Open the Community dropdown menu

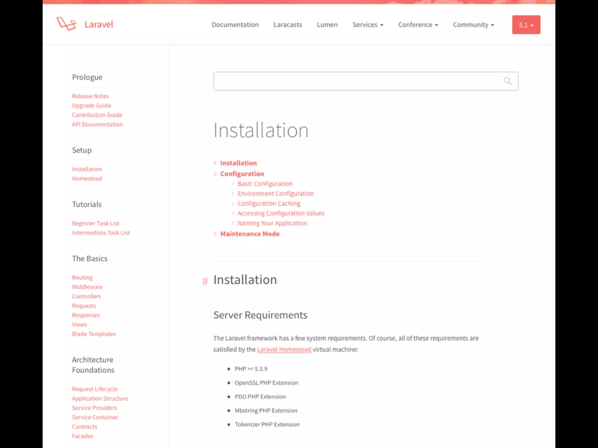click(473, 25)
